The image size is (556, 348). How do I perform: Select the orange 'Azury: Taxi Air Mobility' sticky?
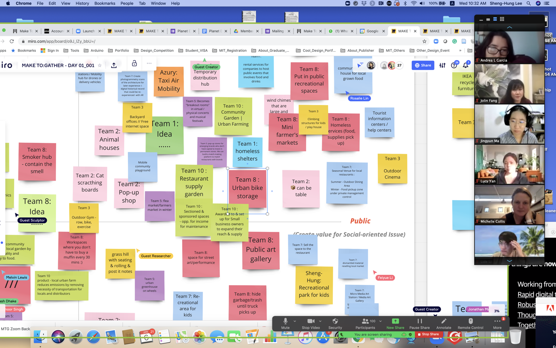[x=169, y=82]
